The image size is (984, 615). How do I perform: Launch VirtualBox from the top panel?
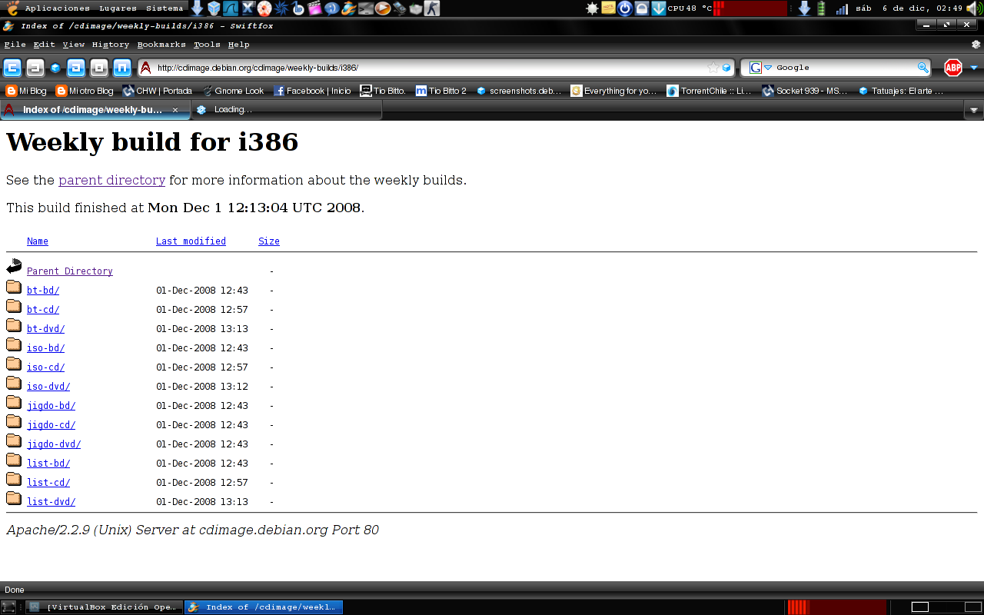[214, 8]
